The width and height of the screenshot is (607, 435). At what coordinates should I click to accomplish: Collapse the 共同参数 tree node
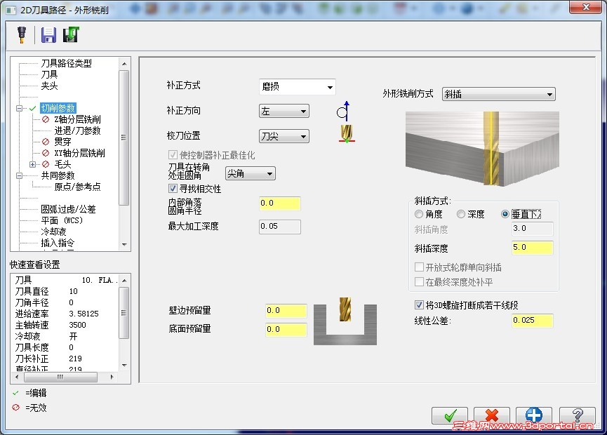click(20, 175)
